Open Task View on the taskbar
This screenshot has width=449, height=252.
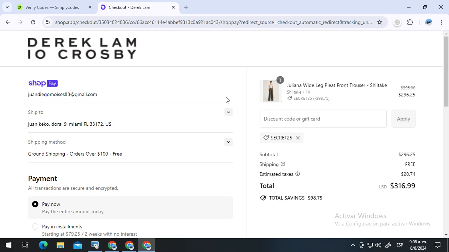[25, 245]
